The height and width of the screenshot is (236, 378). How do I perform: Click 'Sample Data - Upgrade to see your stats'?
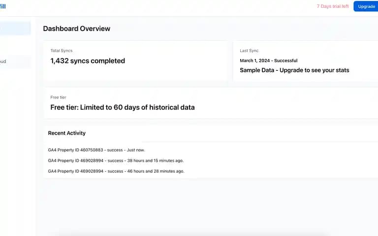(294, 70)
